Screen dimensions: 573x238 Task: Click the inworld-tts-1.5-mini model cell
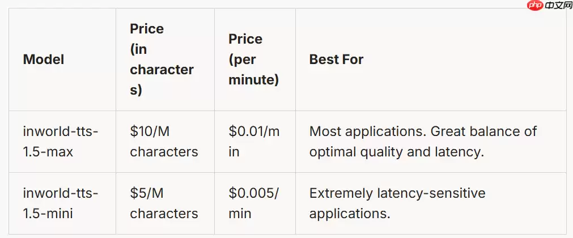pyautogui.click(x=61, y=203)
